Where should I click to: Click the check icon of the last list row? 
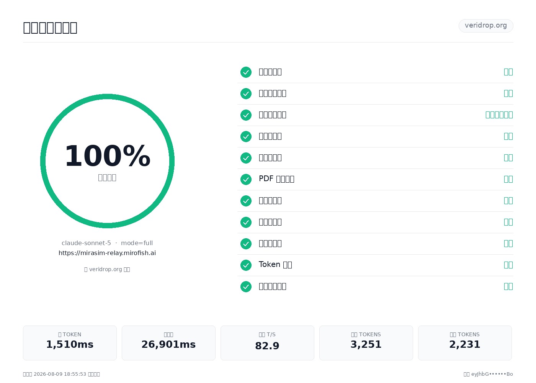click(x=246, y=286)
